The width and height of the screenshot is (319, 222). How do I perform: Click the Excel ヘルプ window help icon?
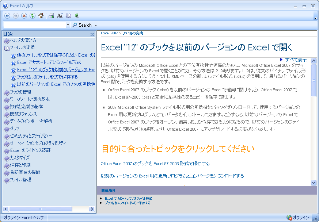coord(5,6)
